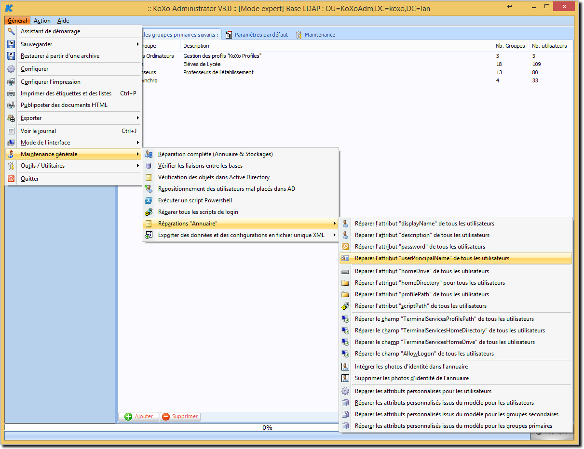Sort by the Description column header
The image size is (584, 449).
337,46
